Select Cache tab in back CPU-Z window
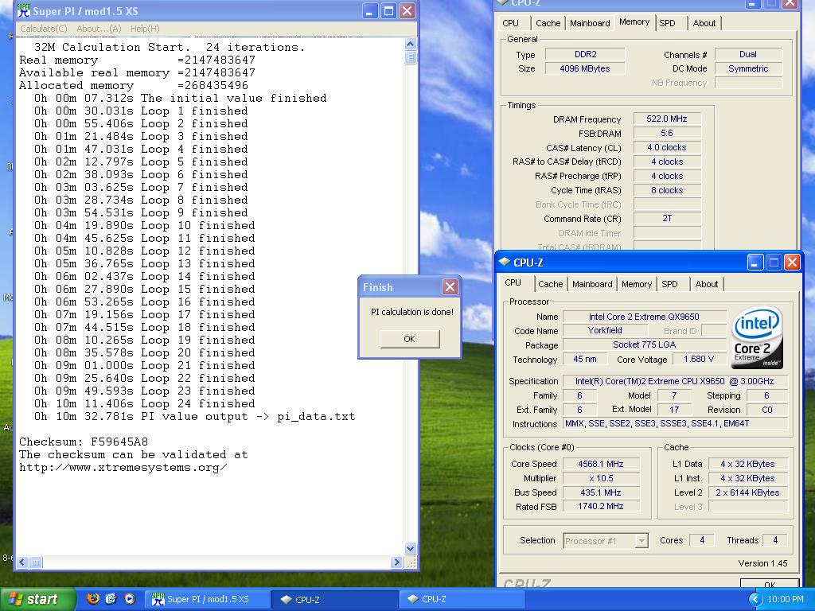 [548, 23]
